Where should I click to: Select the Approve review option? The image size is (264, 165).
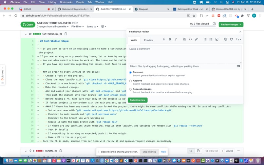[130, 81]
